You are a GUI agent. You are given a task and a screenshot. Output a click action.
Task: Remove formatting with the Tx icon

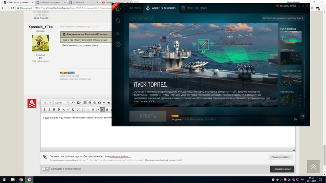coord(73,109)
